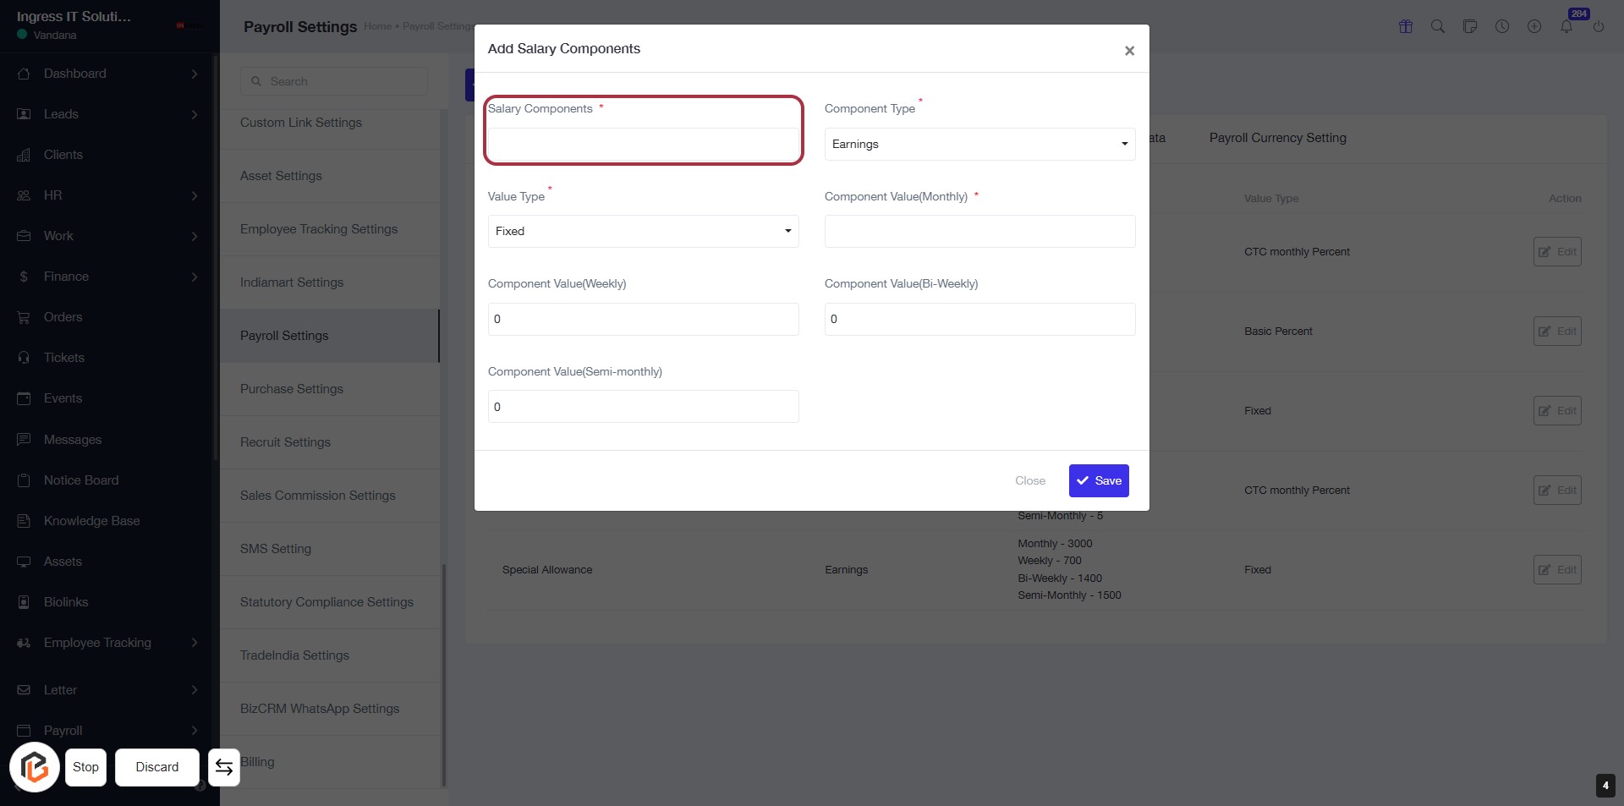The width and height of the screenshot is (1624, 806).
Task: Click the swap arrows icon beside Discard
Action: click(x=224, y=767)
